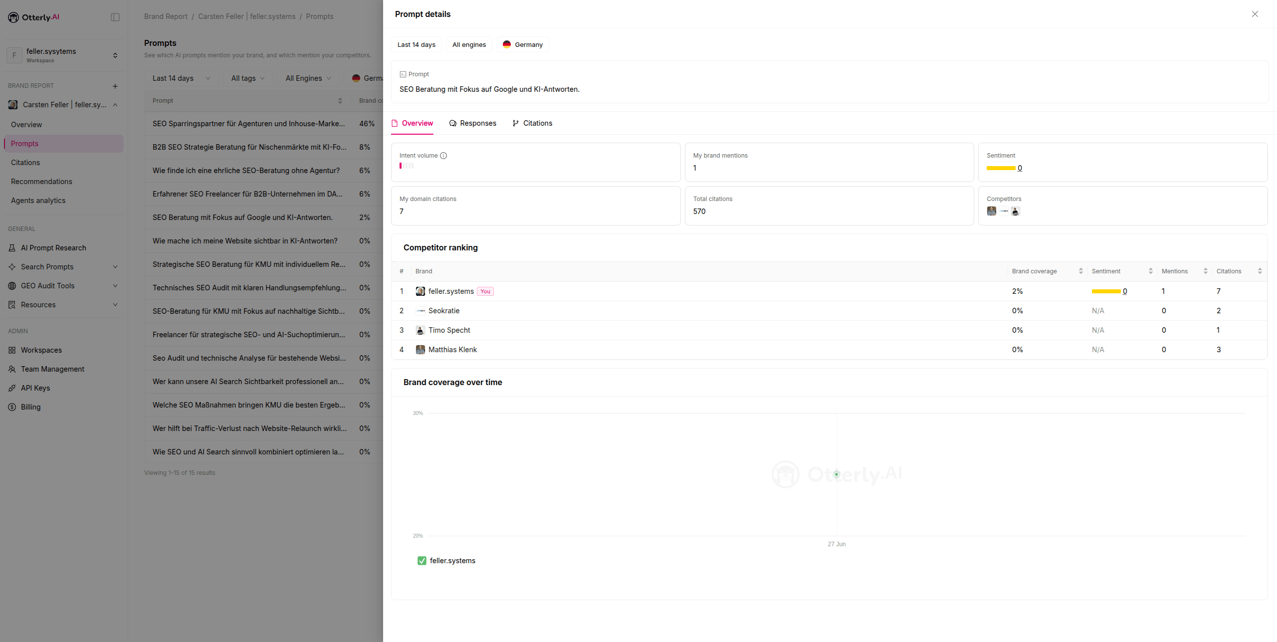Click the feller.systems brand avatar in ranking
Viewport: 1277px width, 642px height.
[x=421, y=291]
